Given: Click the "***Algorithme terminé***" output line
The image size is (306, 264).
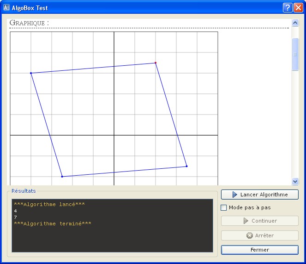Looking at the screenshot, I should (x=53, y=224).
